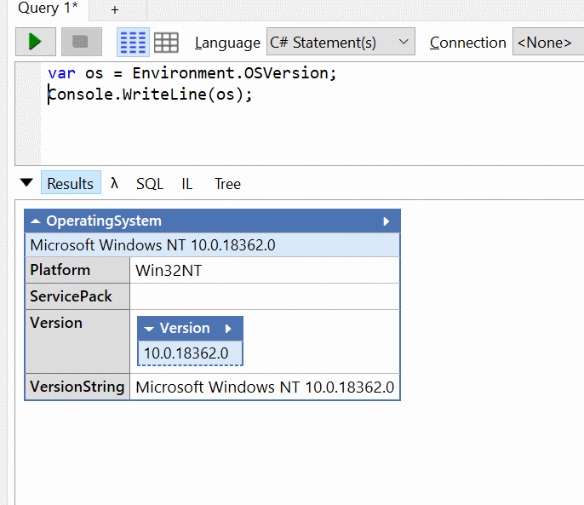584x505 pixels.
Task: Collapse the nested Version table
Action: pos(149,329)
